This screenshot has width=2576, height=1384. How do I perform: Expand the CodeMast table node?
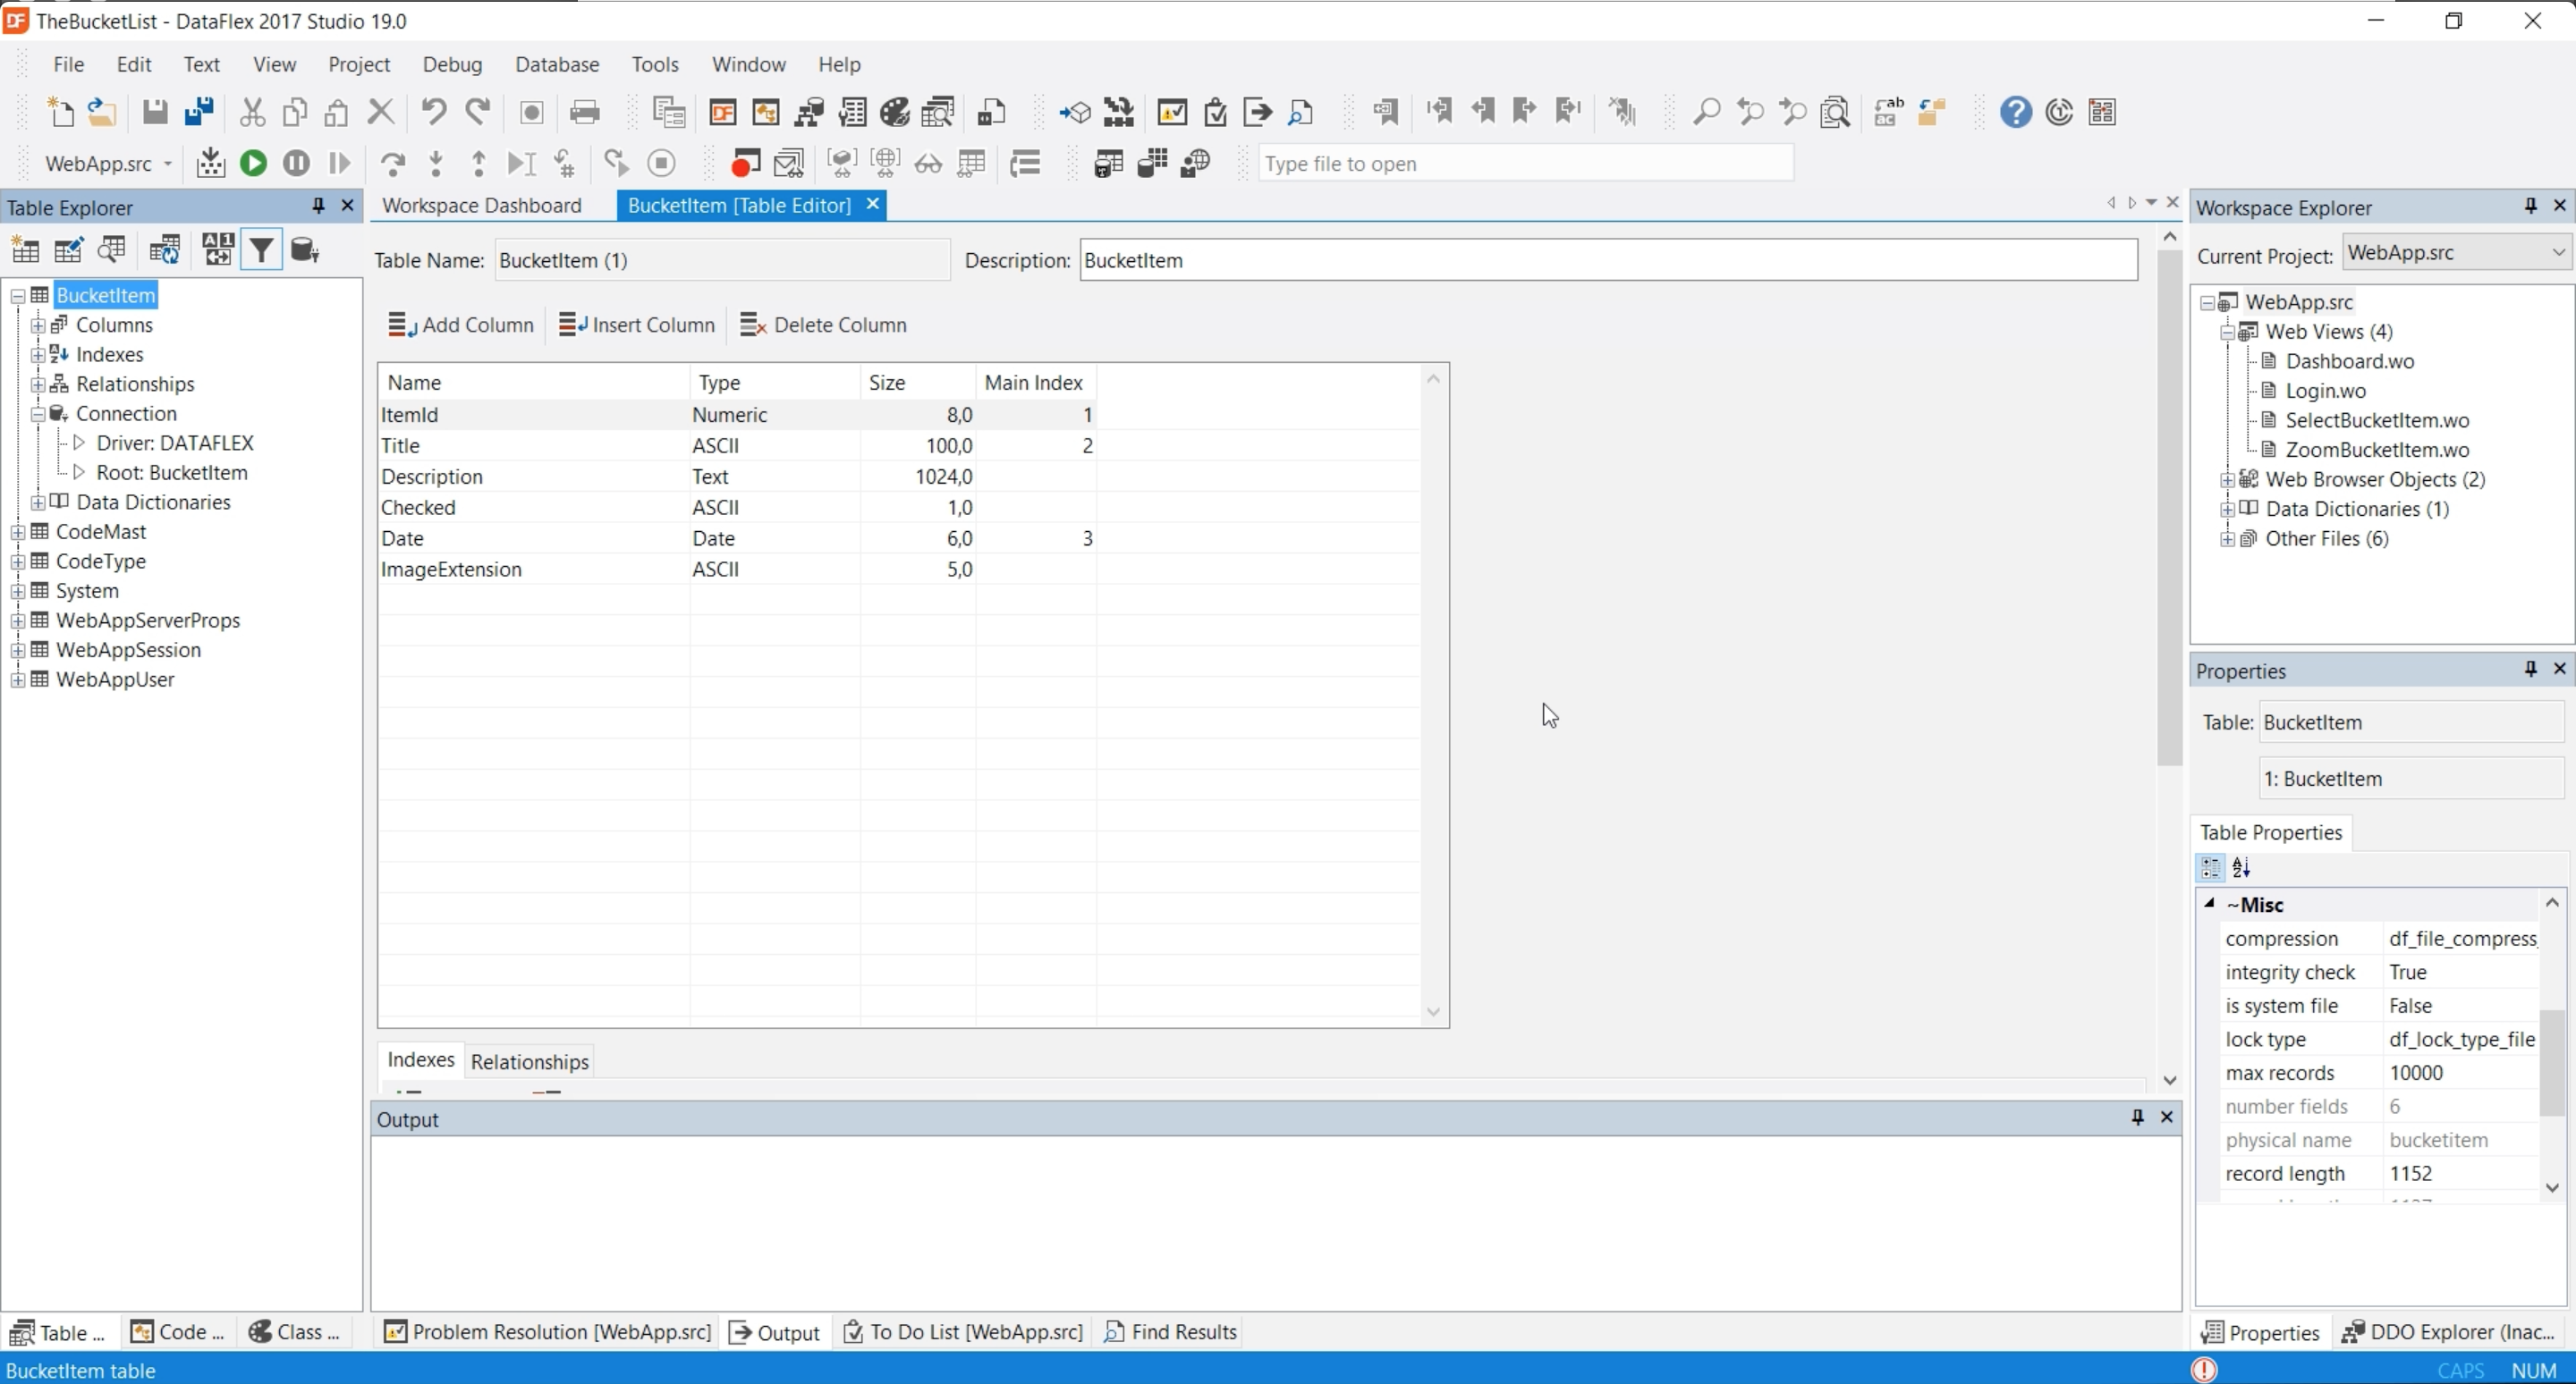click(17, 532)
